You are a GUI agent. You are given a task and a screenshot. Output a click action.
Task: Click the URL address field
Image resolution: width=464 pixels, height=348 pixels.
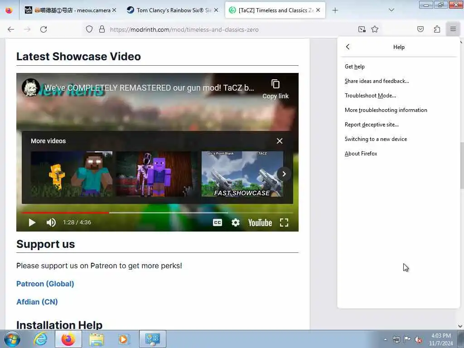[231, 29]
